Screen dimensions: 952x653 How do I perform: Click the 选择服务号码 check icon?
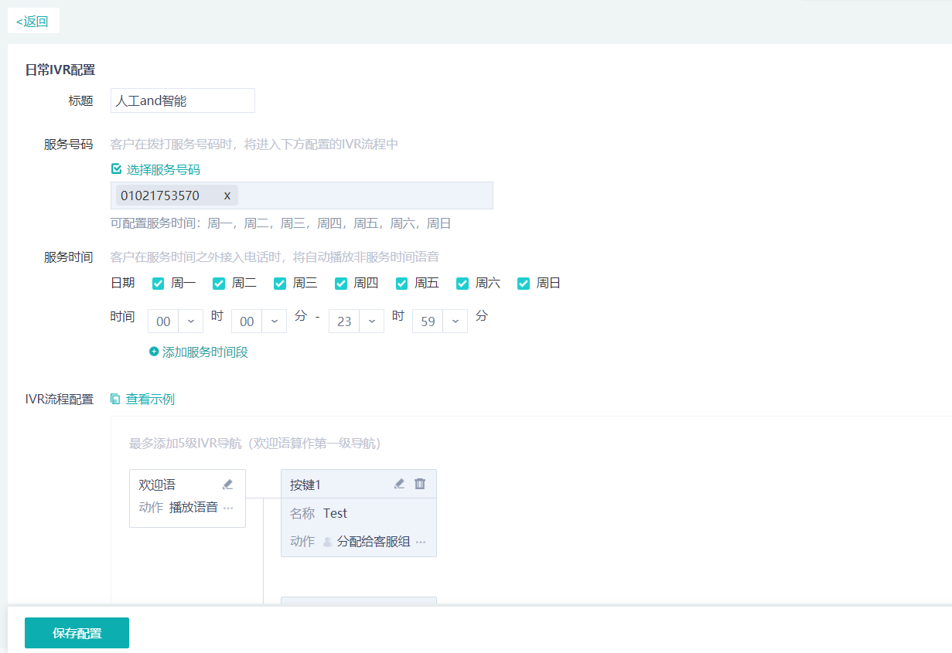117,169
